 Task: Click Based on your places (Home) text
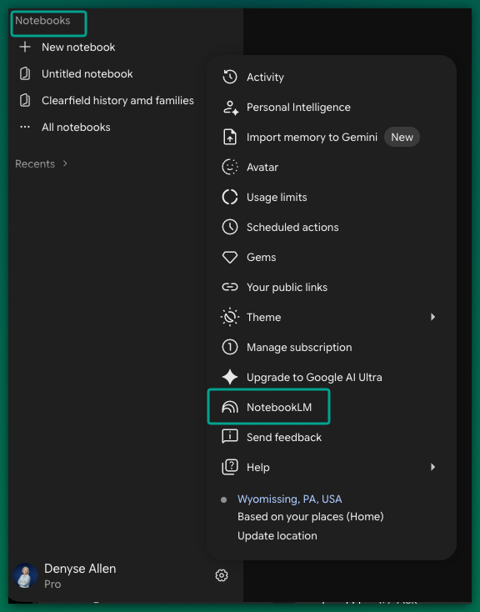click(311, 517)
